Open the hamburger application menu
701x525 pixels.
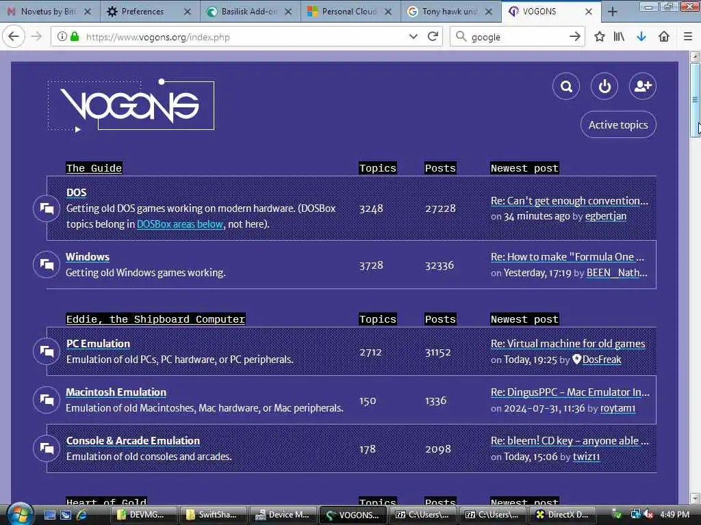pyautogui.click(x=688, y=37)
